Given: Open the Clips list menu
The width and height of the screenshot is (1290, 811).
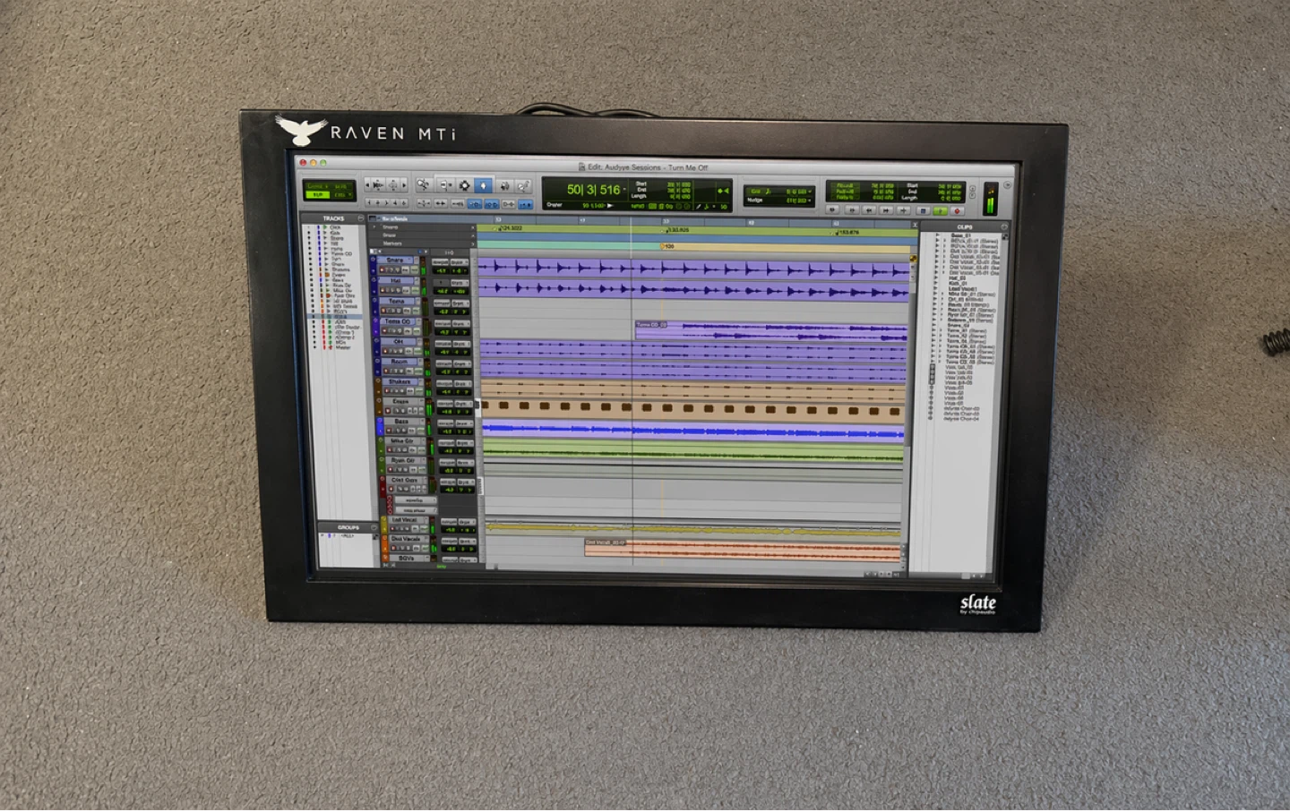Looking at the screenshot, I should pyautogui.click(x=1004, y=227).
